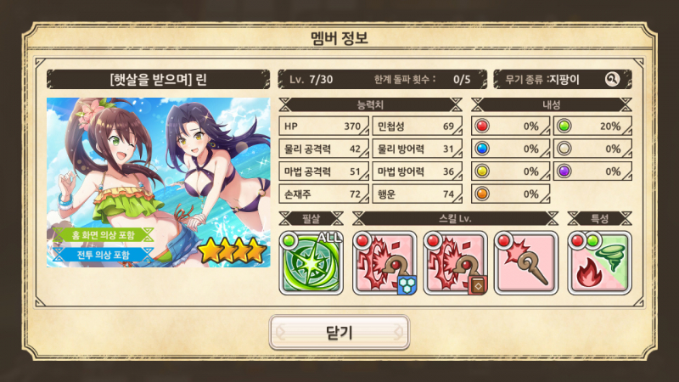
Task: Tap the orange element resistance orb
Action: pos(482,194)
